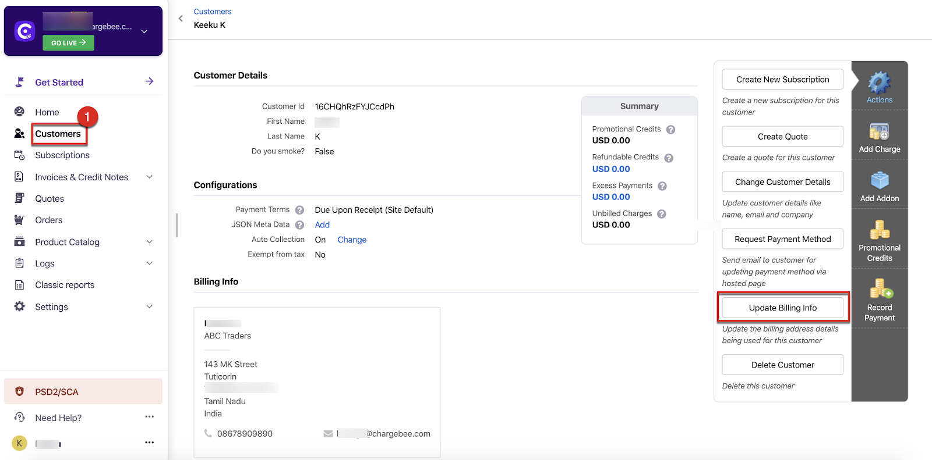This screenshot has width=932, height=460.
Task: Click the Get Started flag icon
Action: tap(19, 82)
